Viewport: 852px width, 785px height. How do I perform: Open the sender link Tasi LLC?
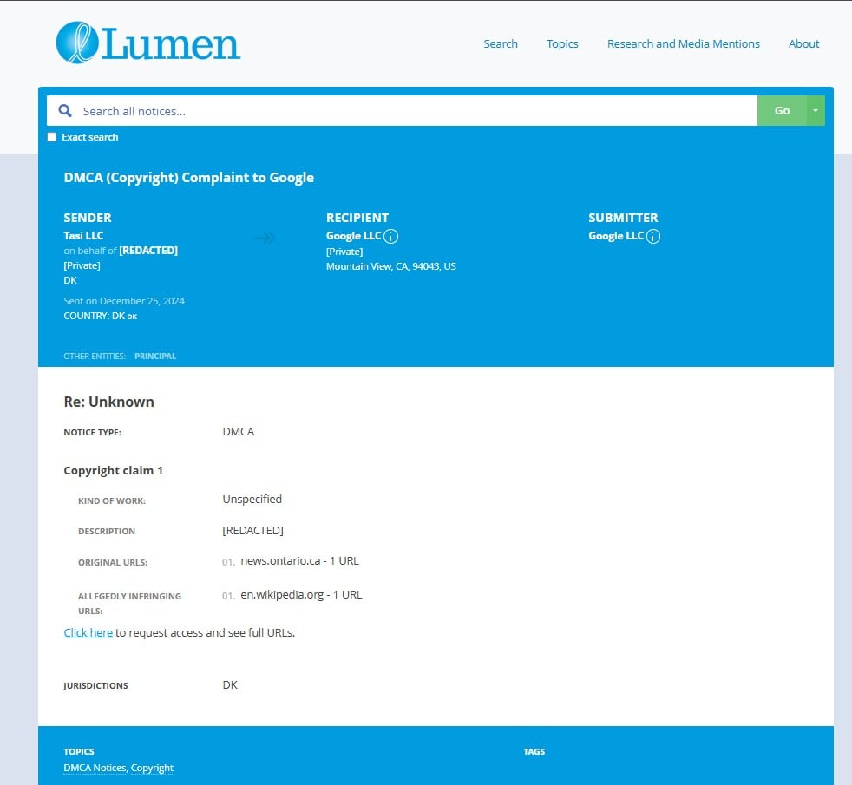tap(83, 235)
